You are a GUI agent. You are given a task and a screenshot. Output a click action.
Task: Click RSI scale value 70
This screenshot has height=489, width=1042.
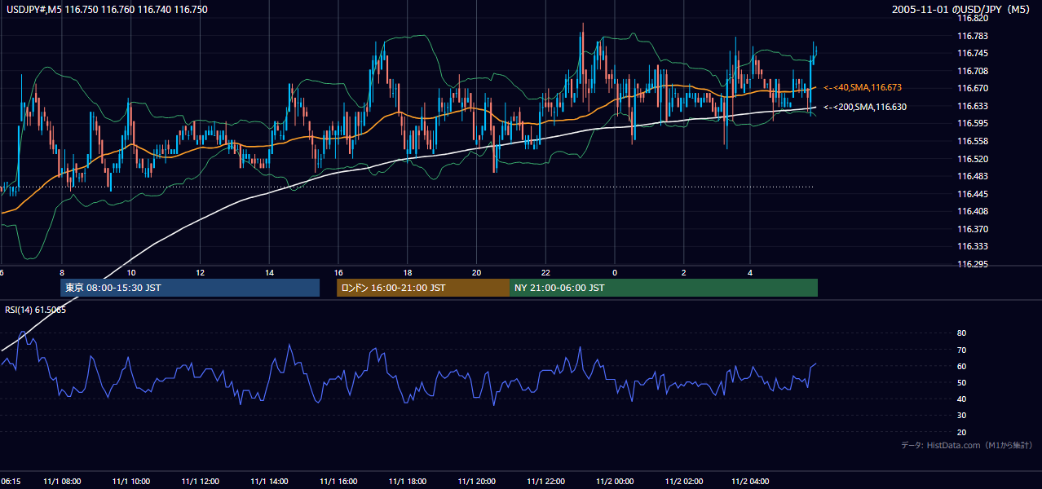pyautogui.click(x=961, y=350)
